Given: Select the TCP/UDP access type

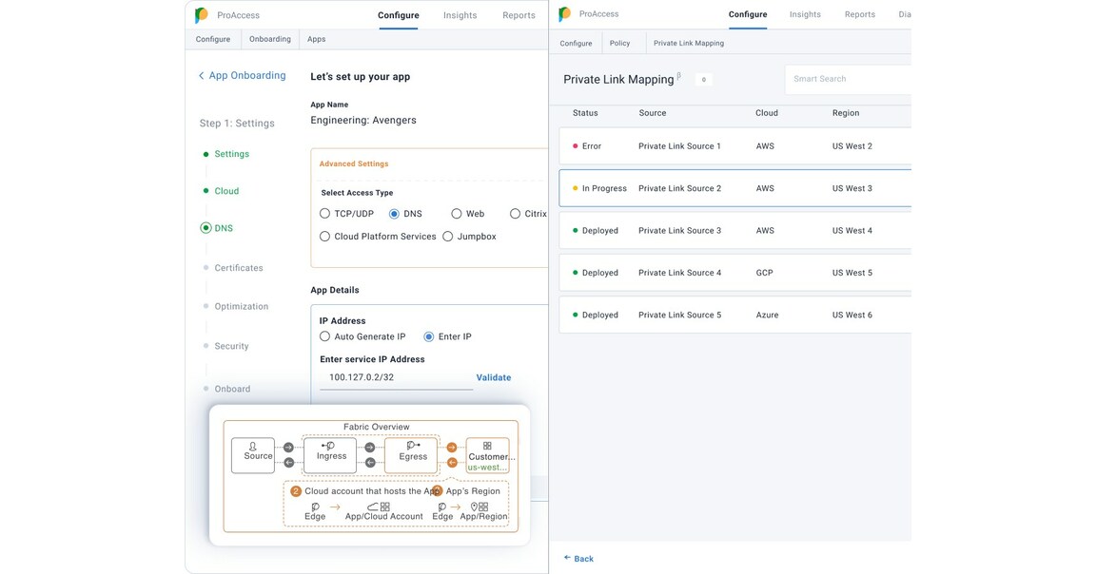Looking at the screenshot, I should pyautogui.click(x=323, y=213).
